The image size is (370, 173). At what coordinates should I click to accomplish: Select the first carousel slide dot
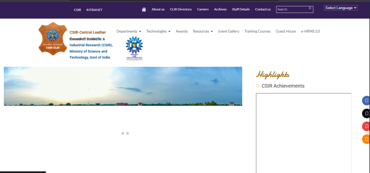coord(123,133)
